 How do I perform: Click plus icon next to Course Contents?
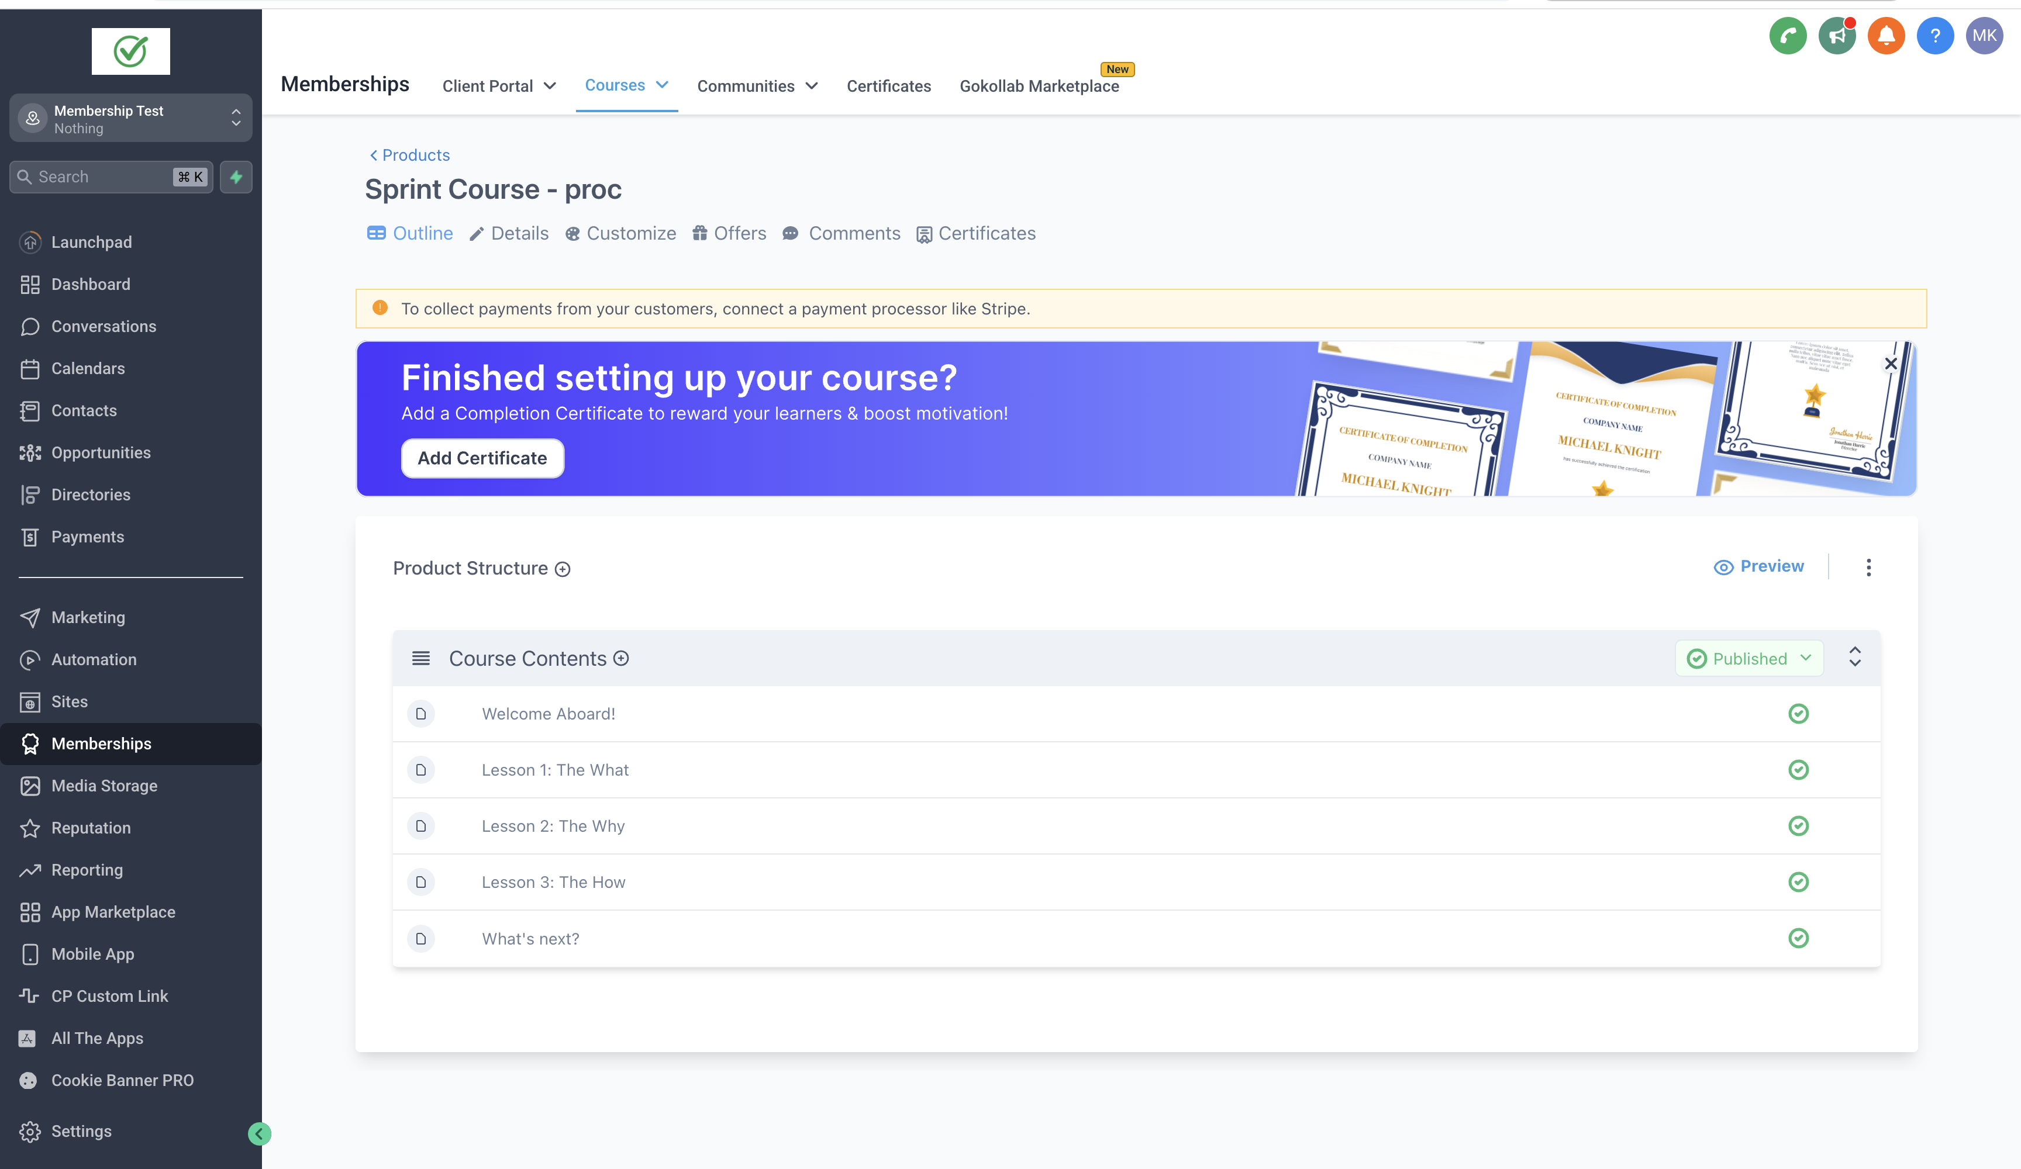620,658
